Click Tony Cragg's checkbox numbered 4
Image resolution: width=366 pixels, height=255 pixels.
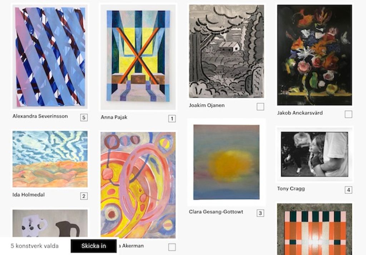(x=348, y=190)
